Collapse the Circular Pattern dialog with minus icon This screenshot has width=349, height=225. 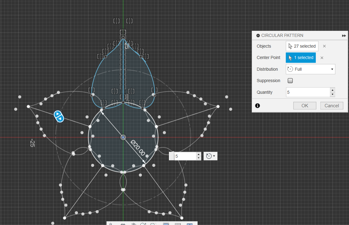click(x=258, y=36)
